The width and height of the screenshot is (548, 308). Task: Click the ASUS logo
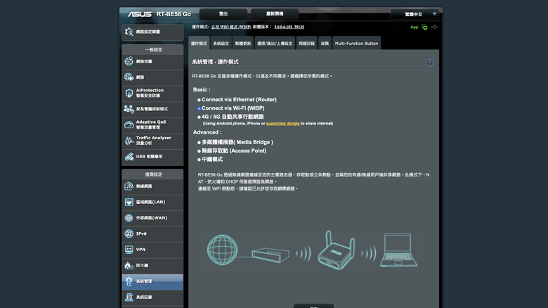click(x=139, y=14)
